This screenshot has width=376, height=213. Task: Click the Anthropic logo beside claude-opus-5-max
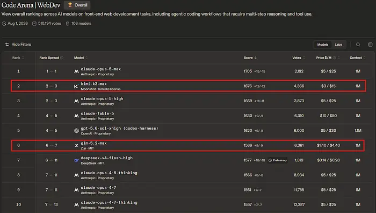click(x=76, y=72)
